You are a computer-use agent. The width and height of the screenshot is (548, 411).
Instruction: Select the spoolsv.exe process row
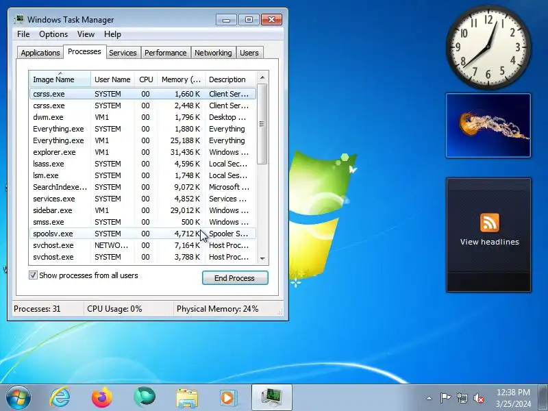click(x=142, y=234)
